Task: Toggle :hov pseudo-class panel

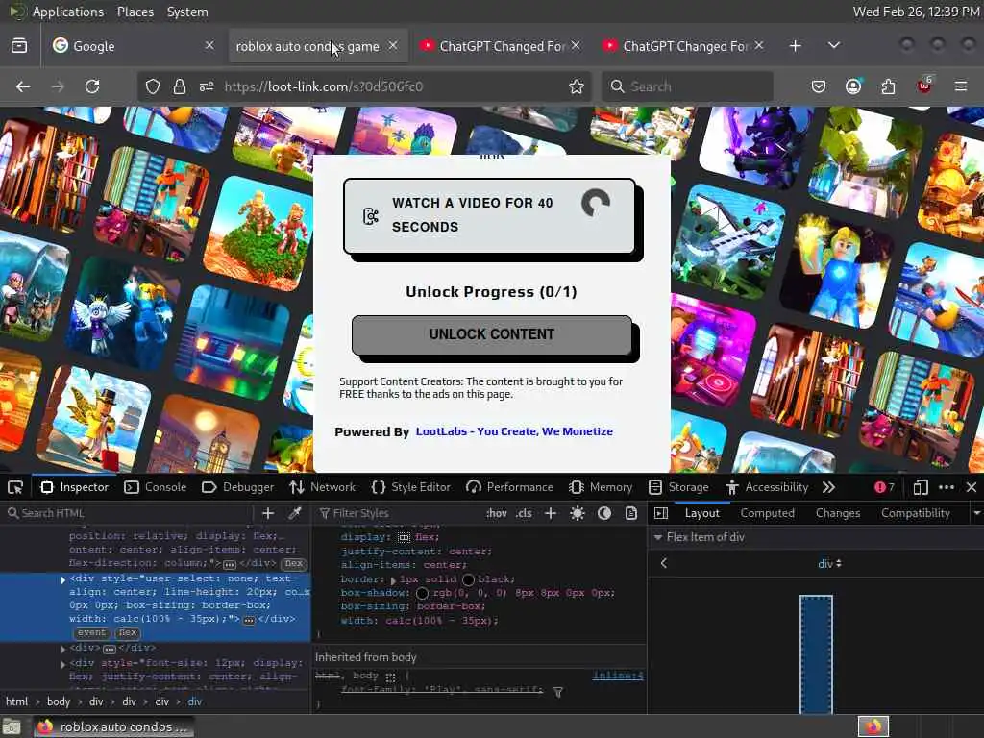Action: [497, 513]
